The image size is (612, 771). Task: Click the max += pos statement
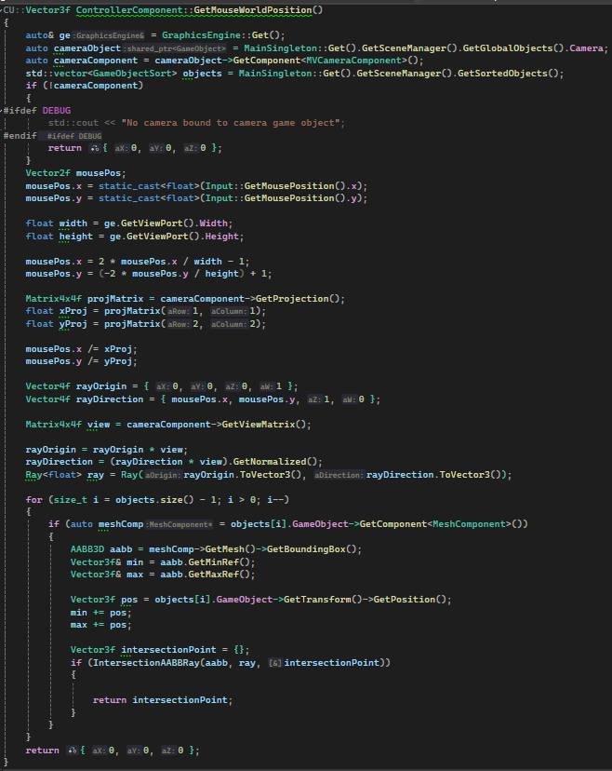(x=100, y=626)
